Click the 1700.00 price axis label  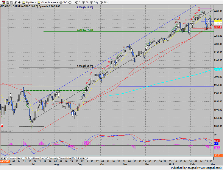point(218,126)
